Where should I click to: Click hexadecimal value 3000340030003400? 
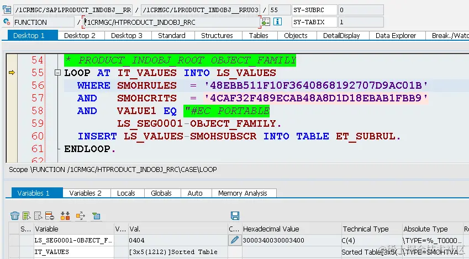pyautogui.click(x=292, y=240)
